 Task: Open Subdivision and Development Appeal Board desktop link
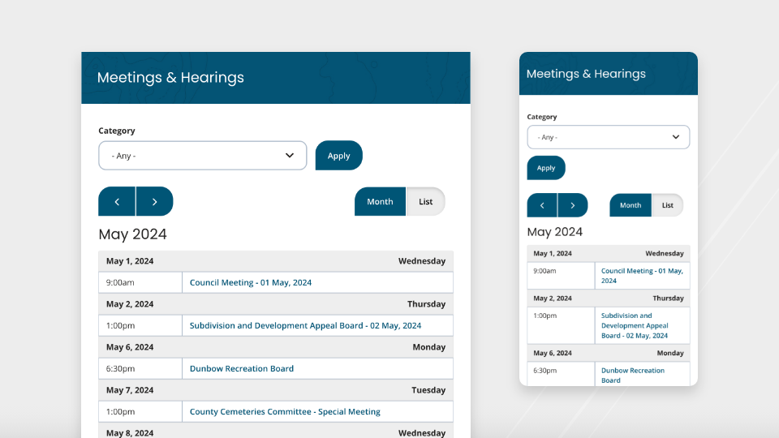click(x=305, y=325)
